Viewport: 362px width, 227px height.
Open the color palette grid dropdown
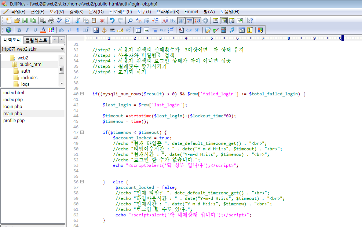[x=51, y=30]
